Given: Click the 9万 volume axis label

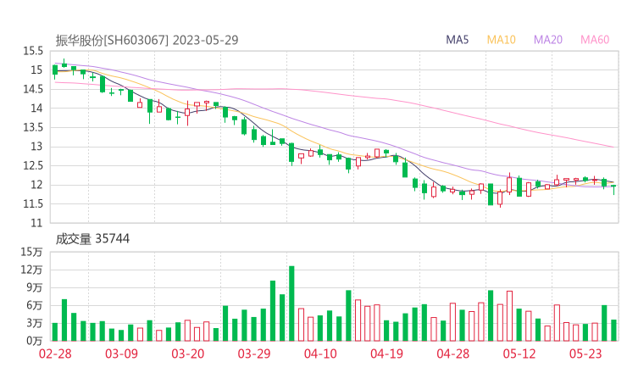Looking at the screenshot, I should coord(35,287).
